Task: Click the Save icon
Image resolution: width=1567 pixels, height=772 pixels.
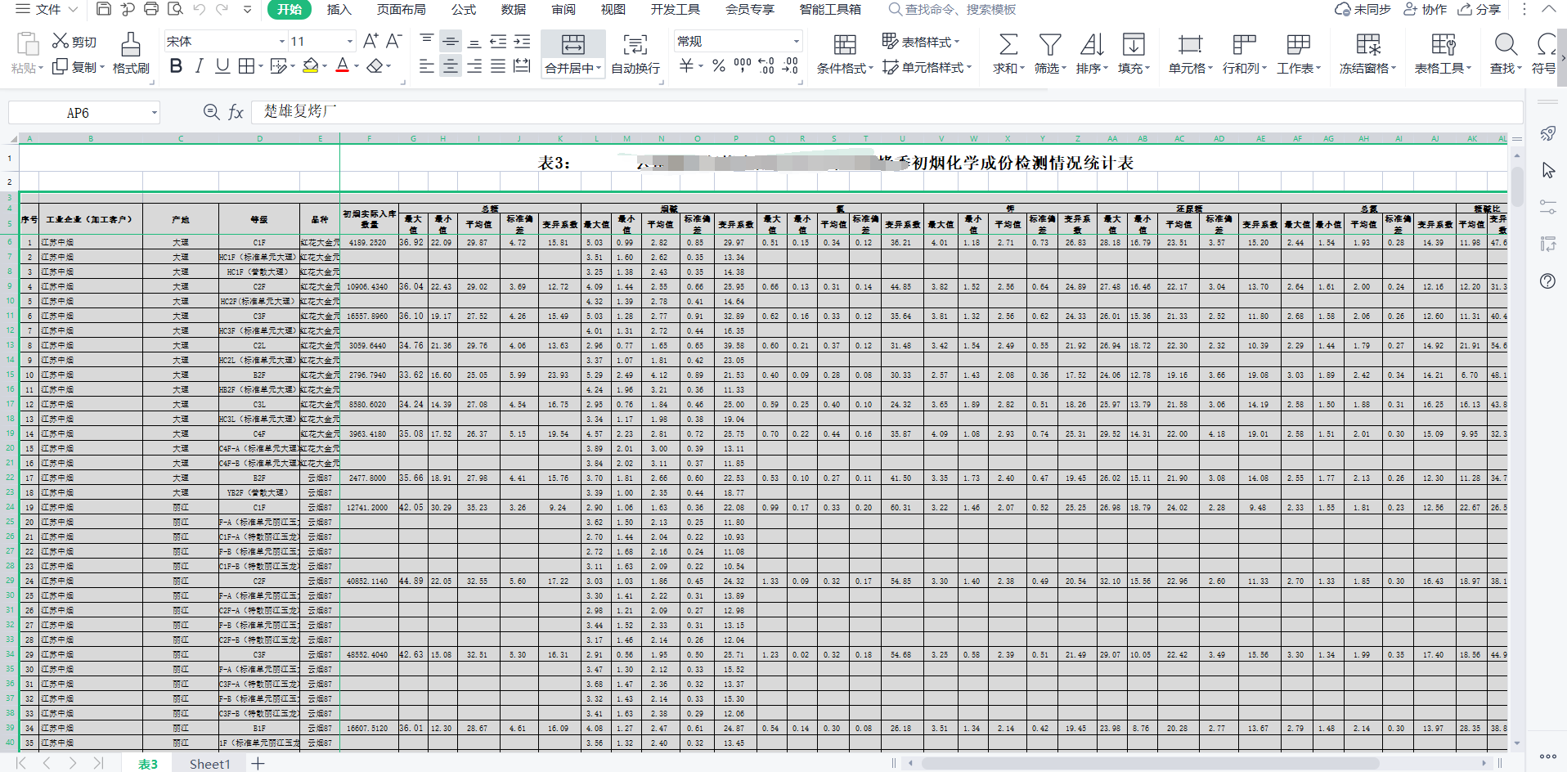Action: [x=104, y=9]
